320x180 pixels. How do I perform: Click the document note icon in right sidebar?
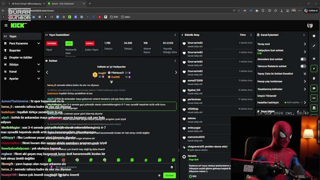coord(314,78)
